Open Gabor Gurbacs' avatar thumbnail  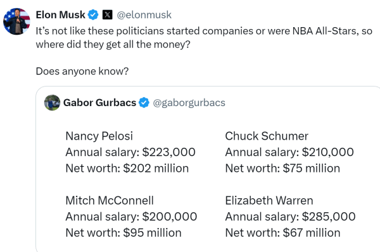[x=52, y=103]
